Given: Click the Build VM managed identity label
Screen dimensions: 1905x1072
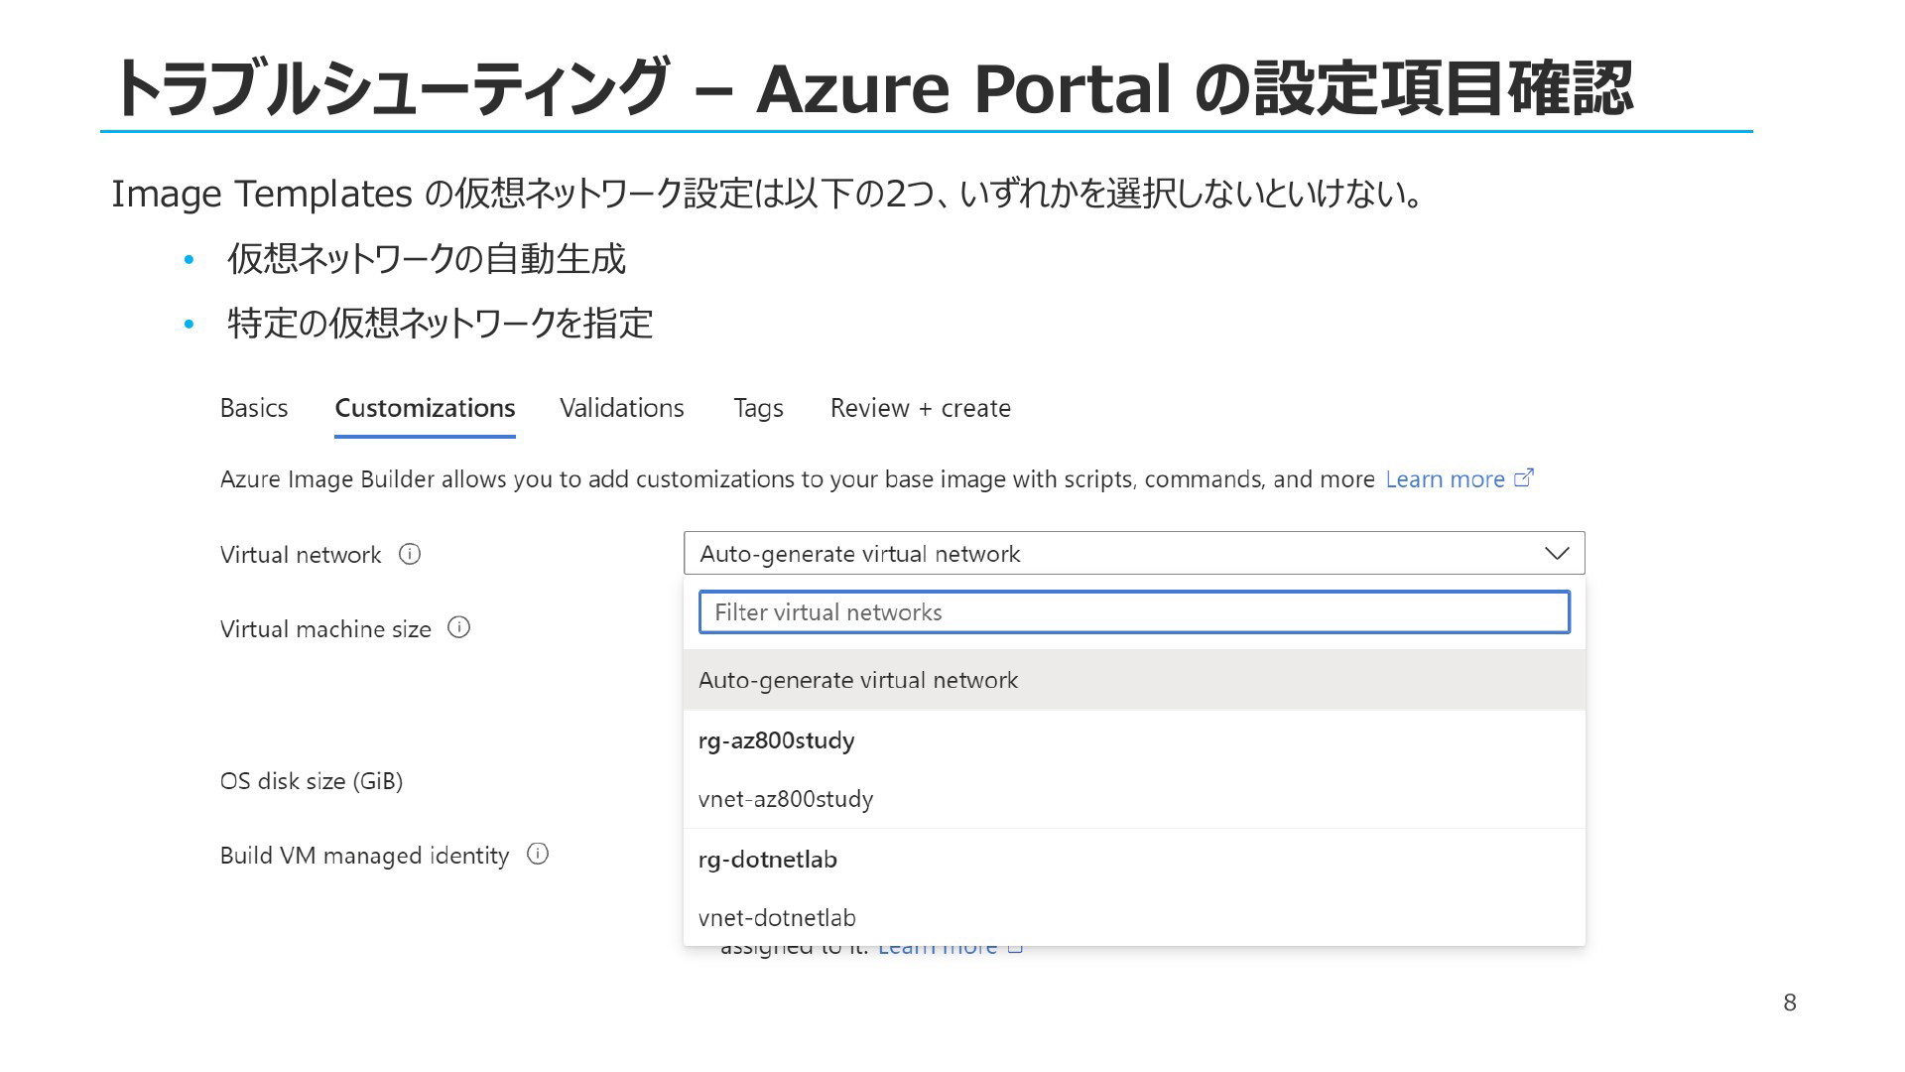Looking at the screenshot, I should point(364,856).
